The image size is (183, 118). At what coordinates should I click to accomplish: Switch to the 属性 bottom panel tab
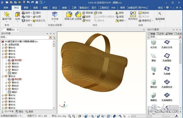point(20,112)
